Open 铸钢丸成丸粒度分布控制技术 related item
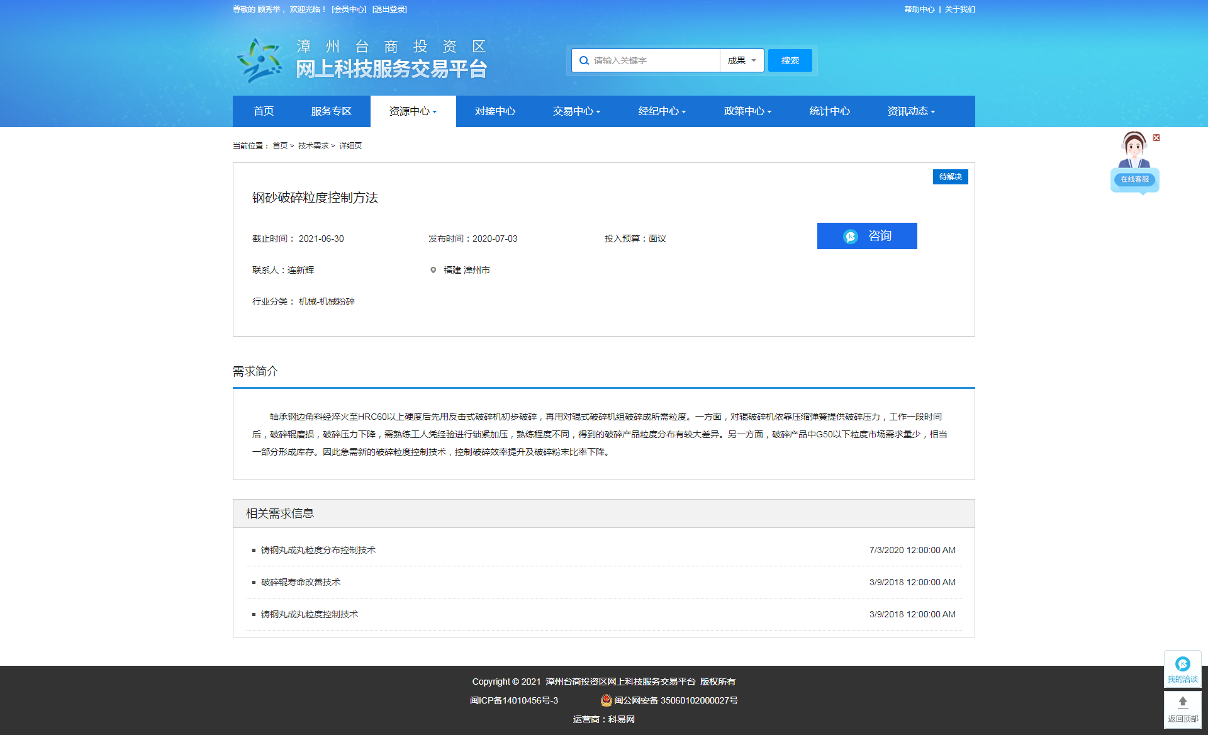1208x735 pixels. click(x=318, y=550)
